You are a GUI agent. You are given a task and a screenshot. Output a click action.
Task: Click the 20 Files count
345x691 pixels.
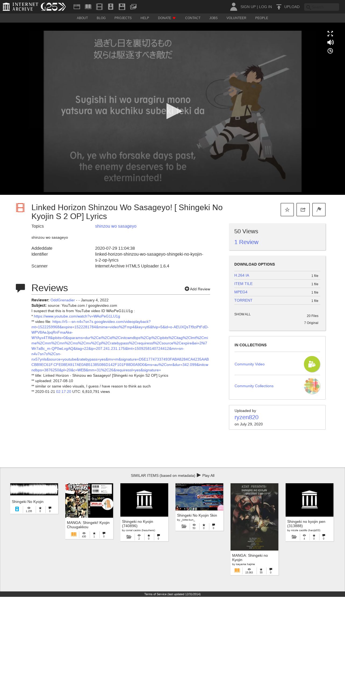click(312, 316)
